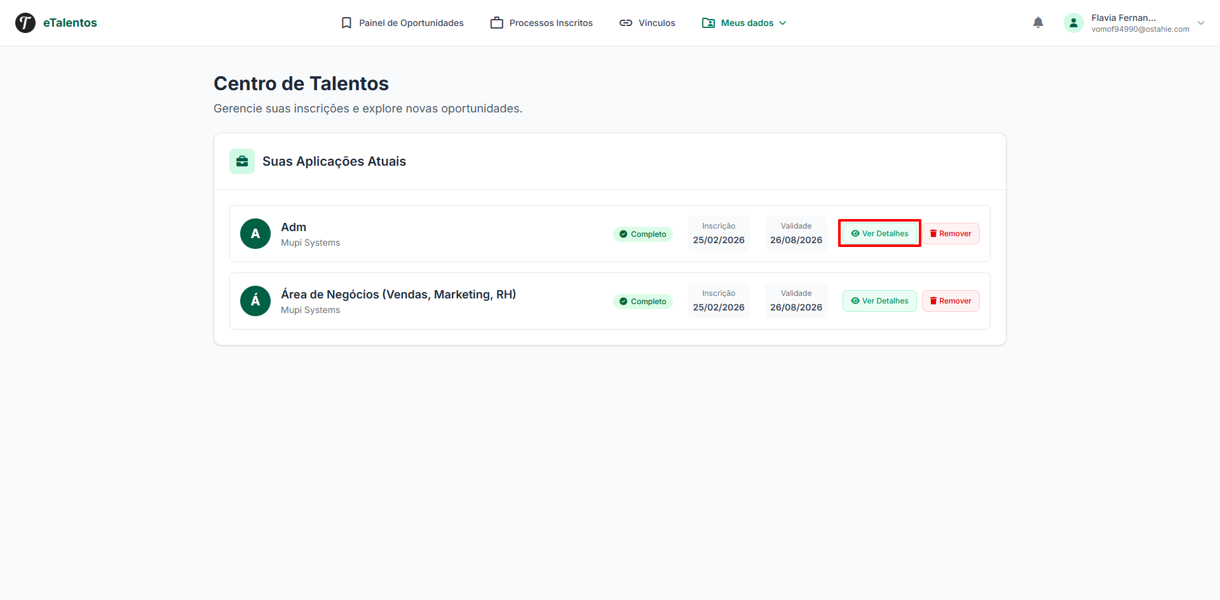Expand the chevron next to the profile email

click(x=1202, y=23)
